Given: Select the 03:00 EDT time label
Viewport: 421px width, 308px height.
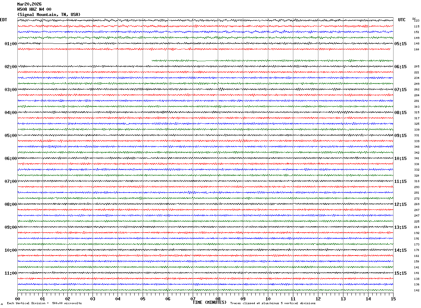Looking at the screenshot, I should click(11, 90).
